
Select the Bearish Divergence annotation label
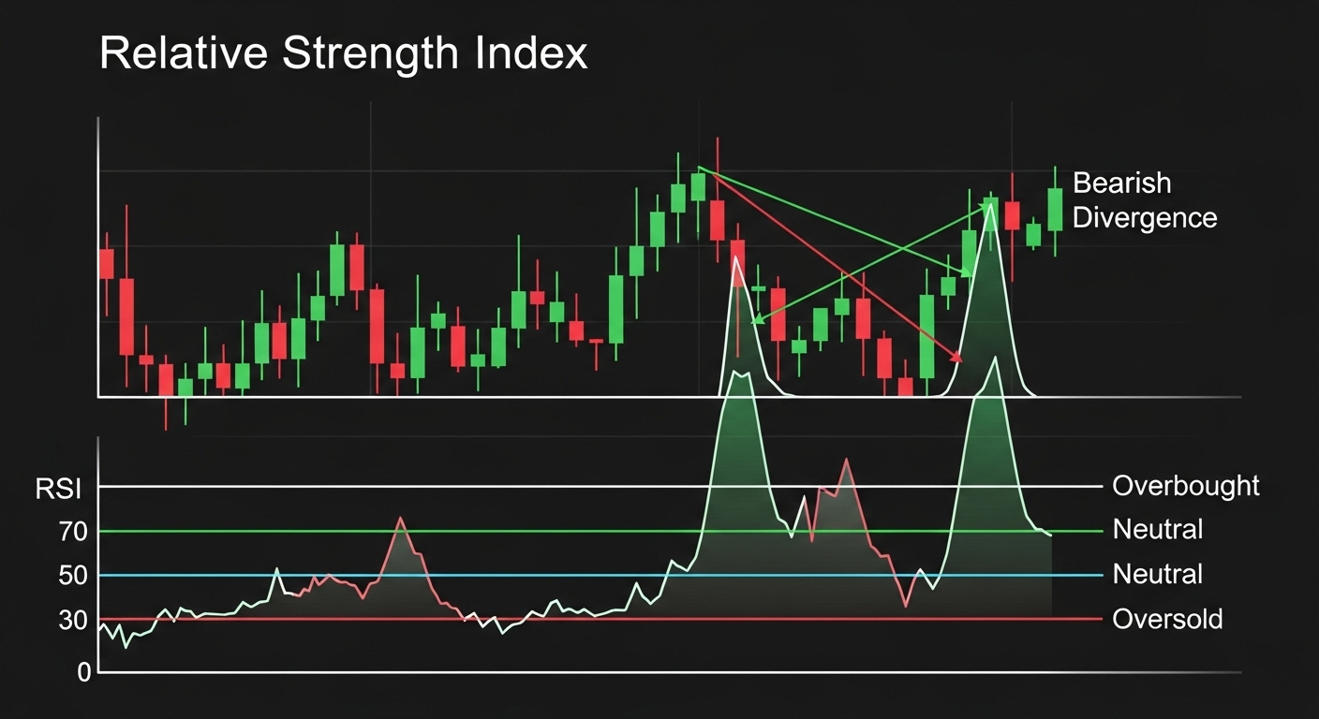(x=1144, y=200)
